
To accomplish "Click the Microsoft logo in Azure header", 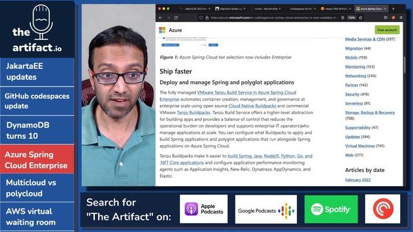I will (162, 30).
